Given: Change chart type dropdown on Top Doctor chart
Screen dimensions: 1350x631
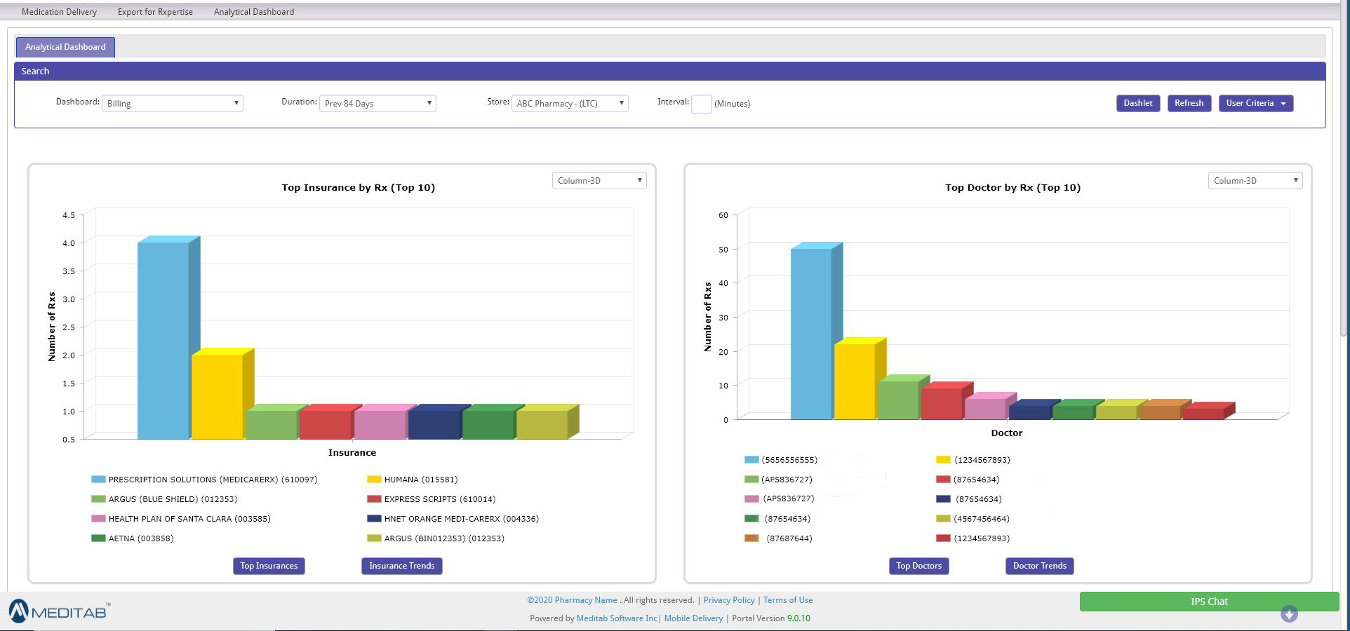Looking at the screenshot, I should [1255, 181].
